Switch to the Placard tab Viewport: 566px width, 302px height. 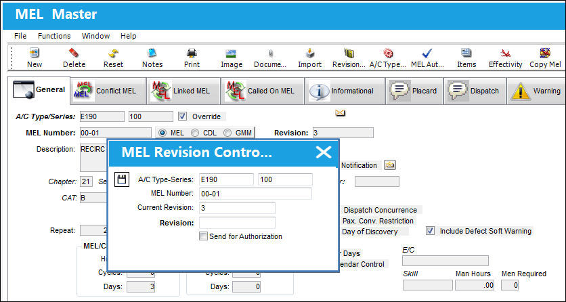[414, 91]
